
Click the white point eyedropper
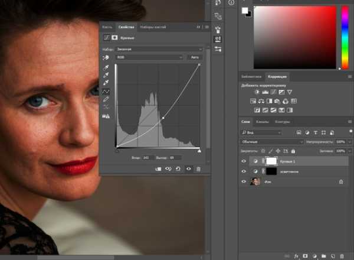[x=107, y=83]
